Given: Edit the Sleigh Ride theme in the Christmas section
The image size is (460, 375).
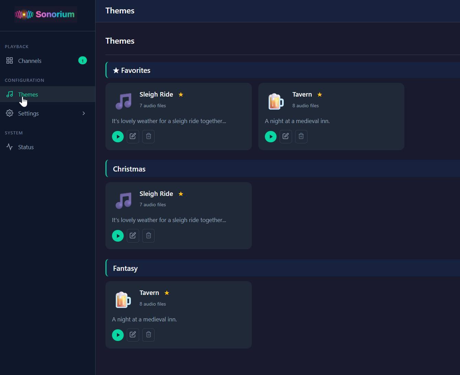Looking at the screenshot, I should coord(133,235).
